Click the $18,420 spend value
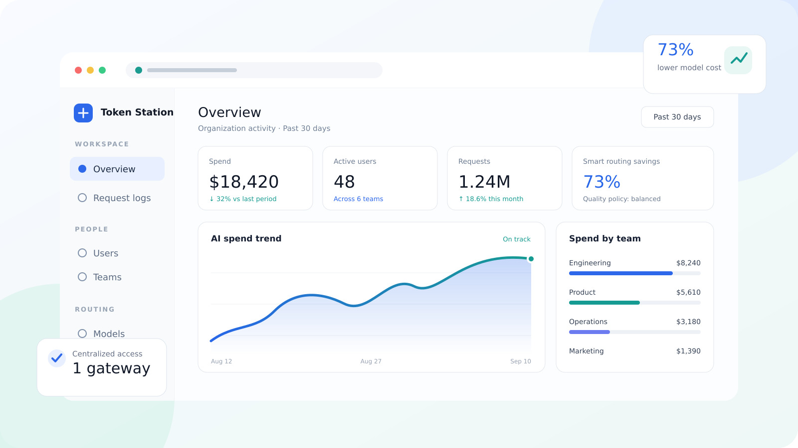This screenshot has width=798, height=448. point(244,182)
